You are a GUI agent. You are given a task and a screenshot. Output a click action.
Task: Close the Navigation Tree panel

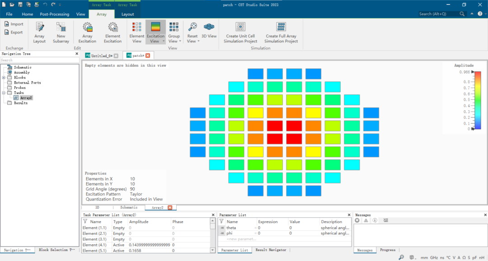tap(77, 54)
